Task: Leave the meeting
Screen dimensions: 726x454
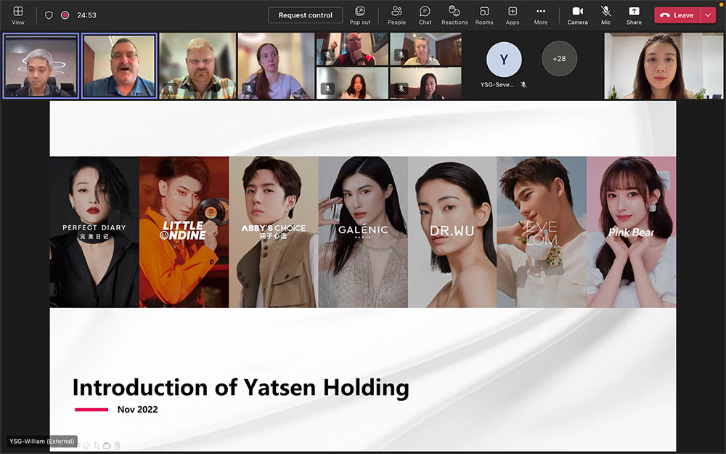Action: click(677, 15)
